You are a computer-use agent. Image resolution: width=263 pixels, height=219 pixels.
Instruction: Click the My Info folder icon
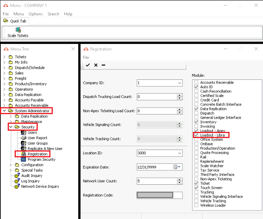[10, 62]
